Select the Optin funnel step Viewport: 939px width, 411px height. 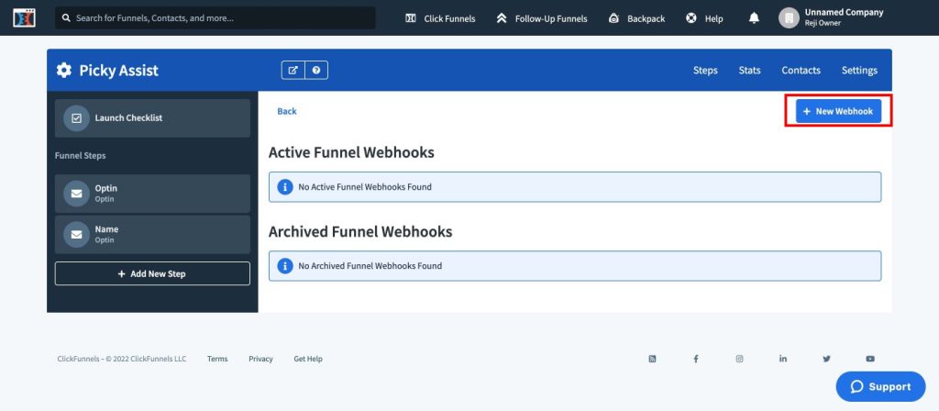tap(153, 194)
